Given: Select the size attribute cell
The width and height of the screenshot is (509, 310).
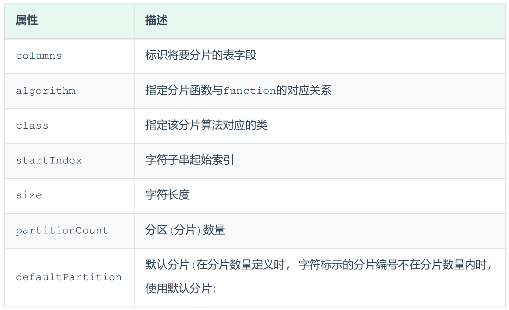Looking at the screenshot, I should coord(29,195).
